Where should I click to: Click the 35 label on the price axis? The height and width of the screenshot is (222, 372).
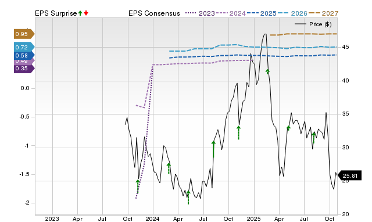click(345, 114)
